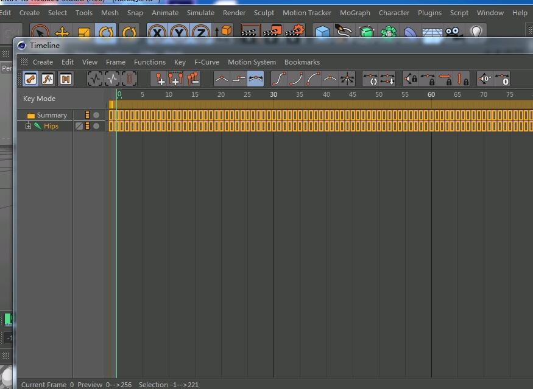Switch to F-Curve Mode icon

pyautogui.click(x=48, y=79)
